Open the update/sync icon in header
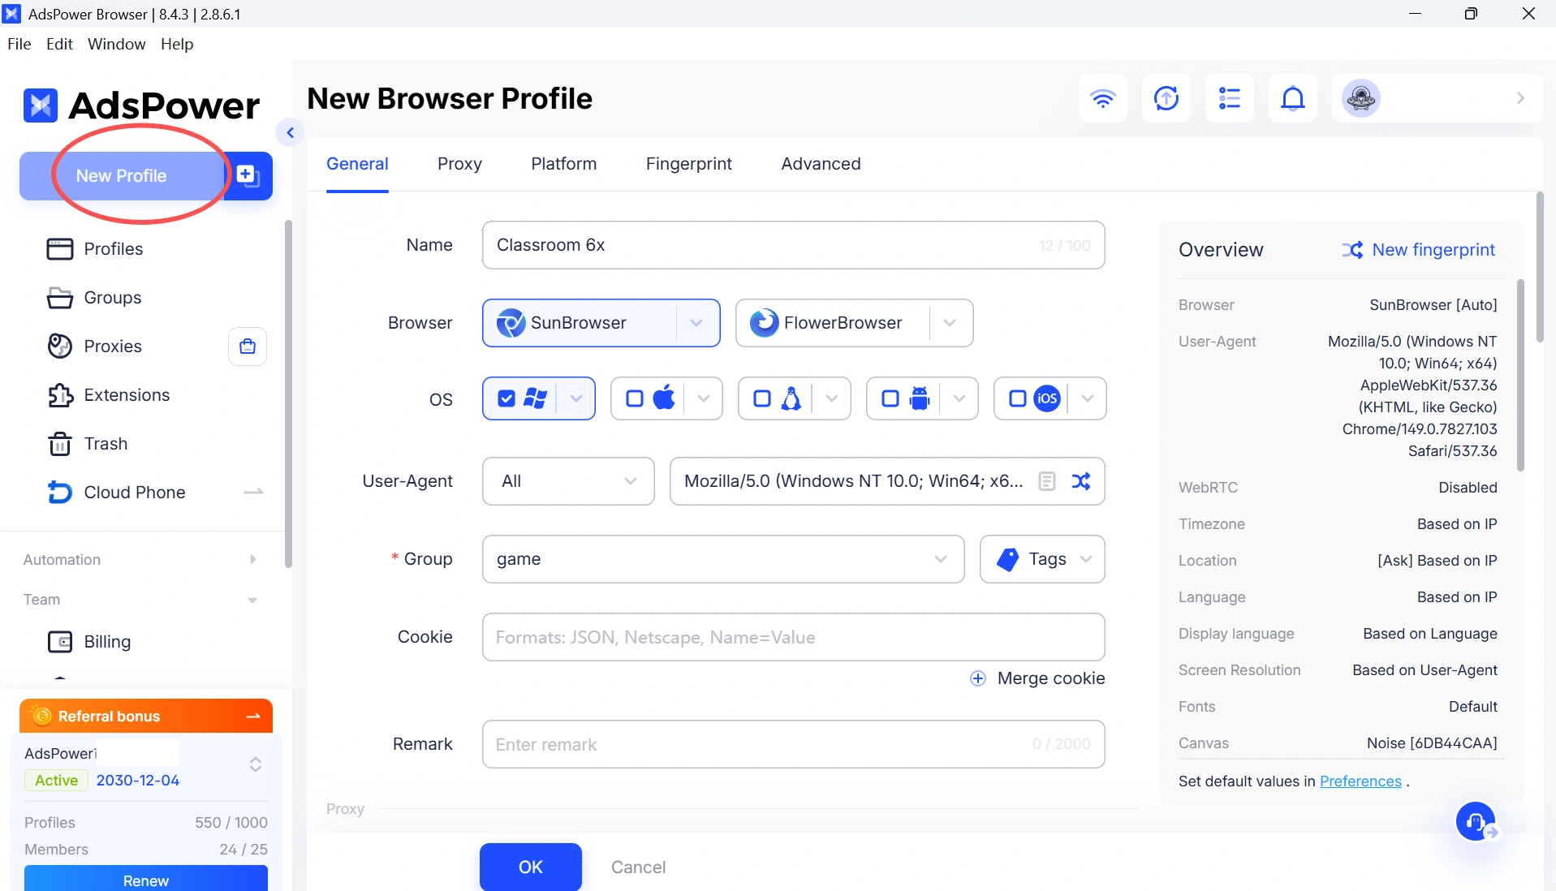This screenshot has height=891, width=1556. click(x=1166, y=98)
